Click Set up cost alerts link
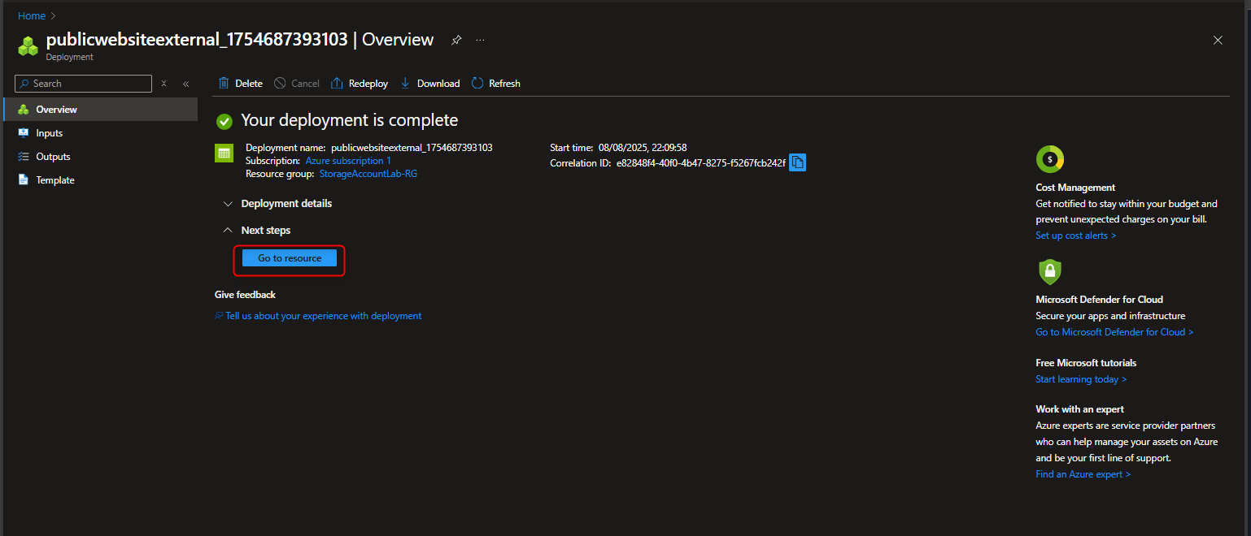The image size is (1251, 536). pos(1075,235)
